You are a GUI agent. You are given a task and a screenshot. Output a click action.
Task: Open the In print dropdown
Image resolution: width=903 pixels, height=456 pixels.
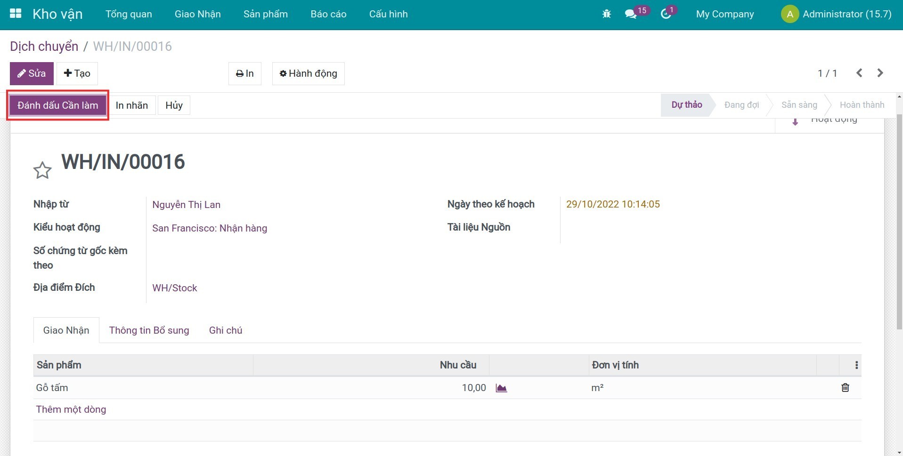[244, 73]
